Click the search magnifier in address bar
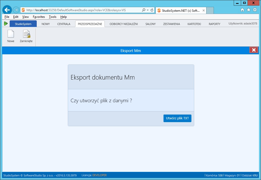The image size is (261, 180). coord(143,10)
